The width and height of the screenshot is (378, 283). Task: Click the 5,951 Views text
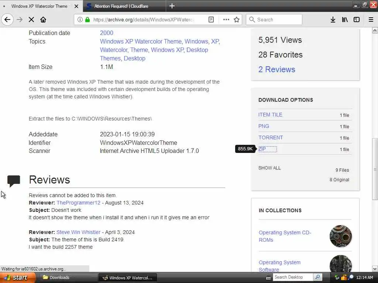pyautogui.click(x=280, y=40)
